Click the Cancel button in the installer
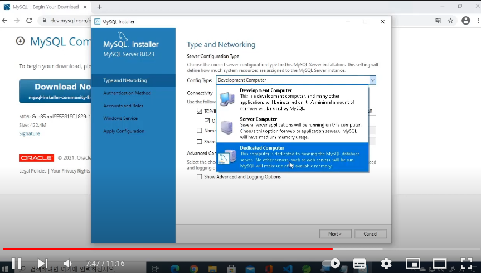Image resolution: width=481 pixels, height=273 pixels. (371, 234)
